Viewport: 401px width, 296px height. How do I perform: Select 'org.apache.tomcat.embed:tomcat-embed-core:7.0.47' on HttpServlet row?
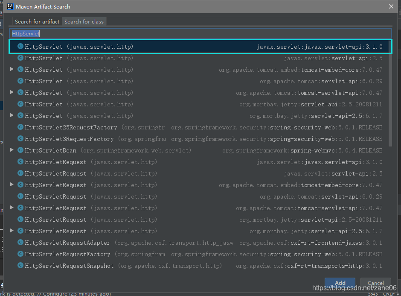[x=300, y=70]
